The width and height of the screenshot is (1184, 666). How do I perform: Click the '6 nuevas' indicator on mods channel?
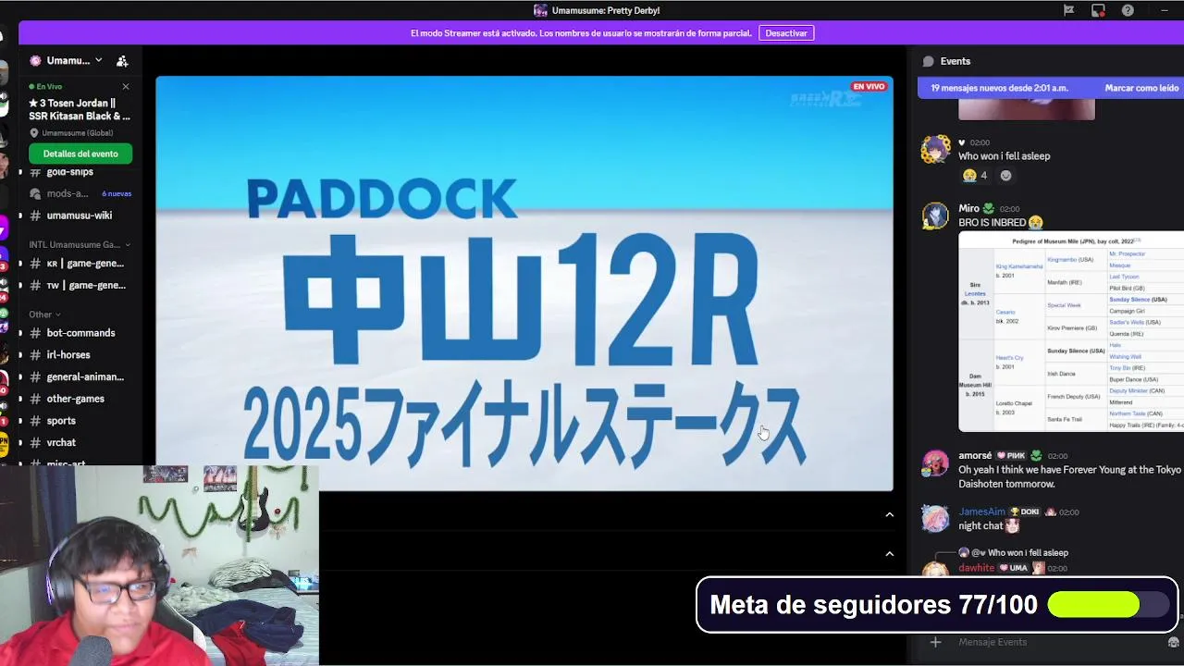point(117,194)
